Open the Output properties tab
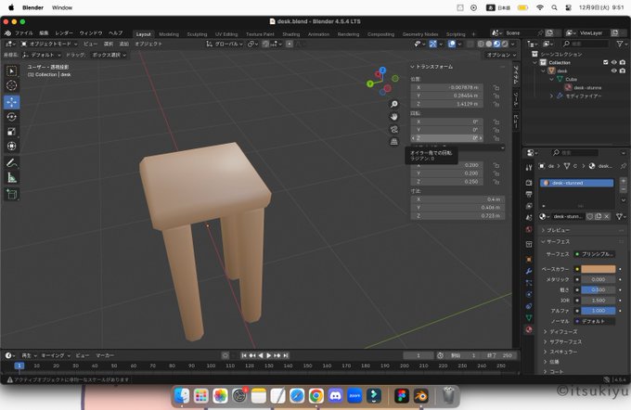 point(529,195)
